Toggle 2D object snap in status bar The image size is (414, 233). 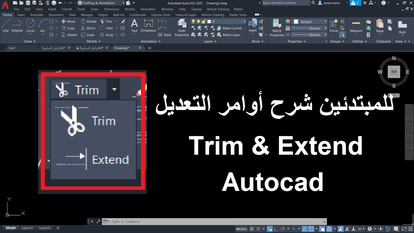coord(311,229)
